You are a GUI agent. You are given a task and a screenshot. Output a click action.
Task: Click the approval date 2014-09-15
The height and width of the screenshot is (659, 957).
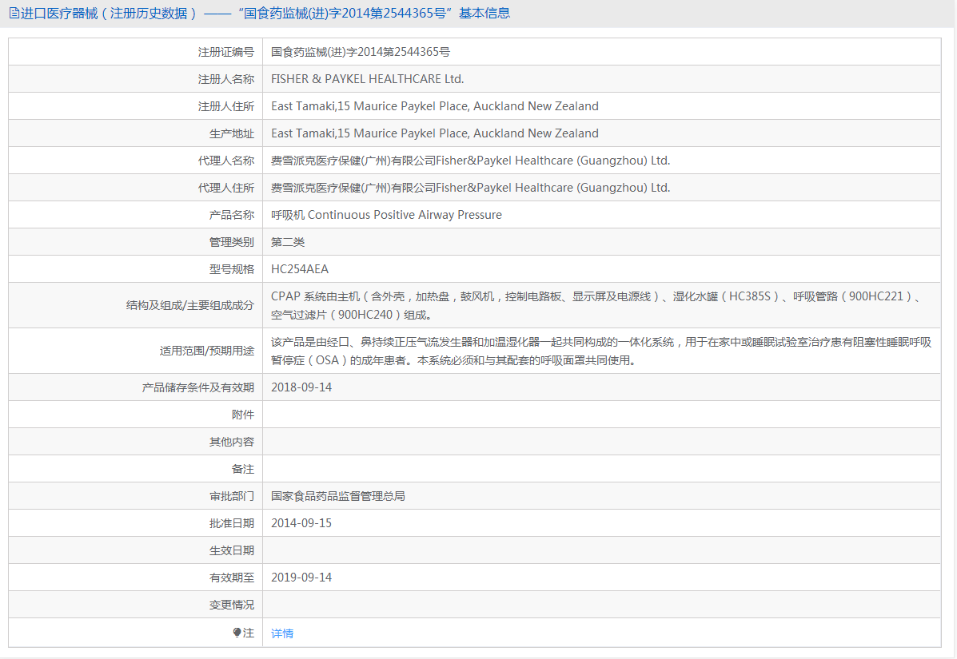click(301, 523)
